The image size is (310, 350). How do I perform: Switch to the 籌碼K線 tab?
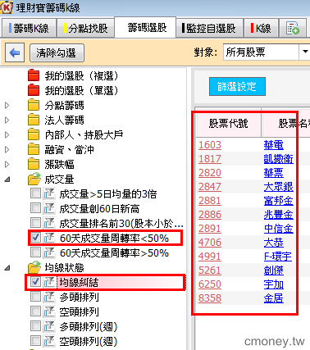tap(29, 28)
